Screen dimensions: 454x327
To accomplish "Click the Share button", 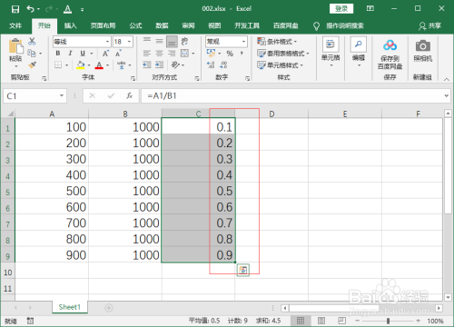I will point(429,26).
